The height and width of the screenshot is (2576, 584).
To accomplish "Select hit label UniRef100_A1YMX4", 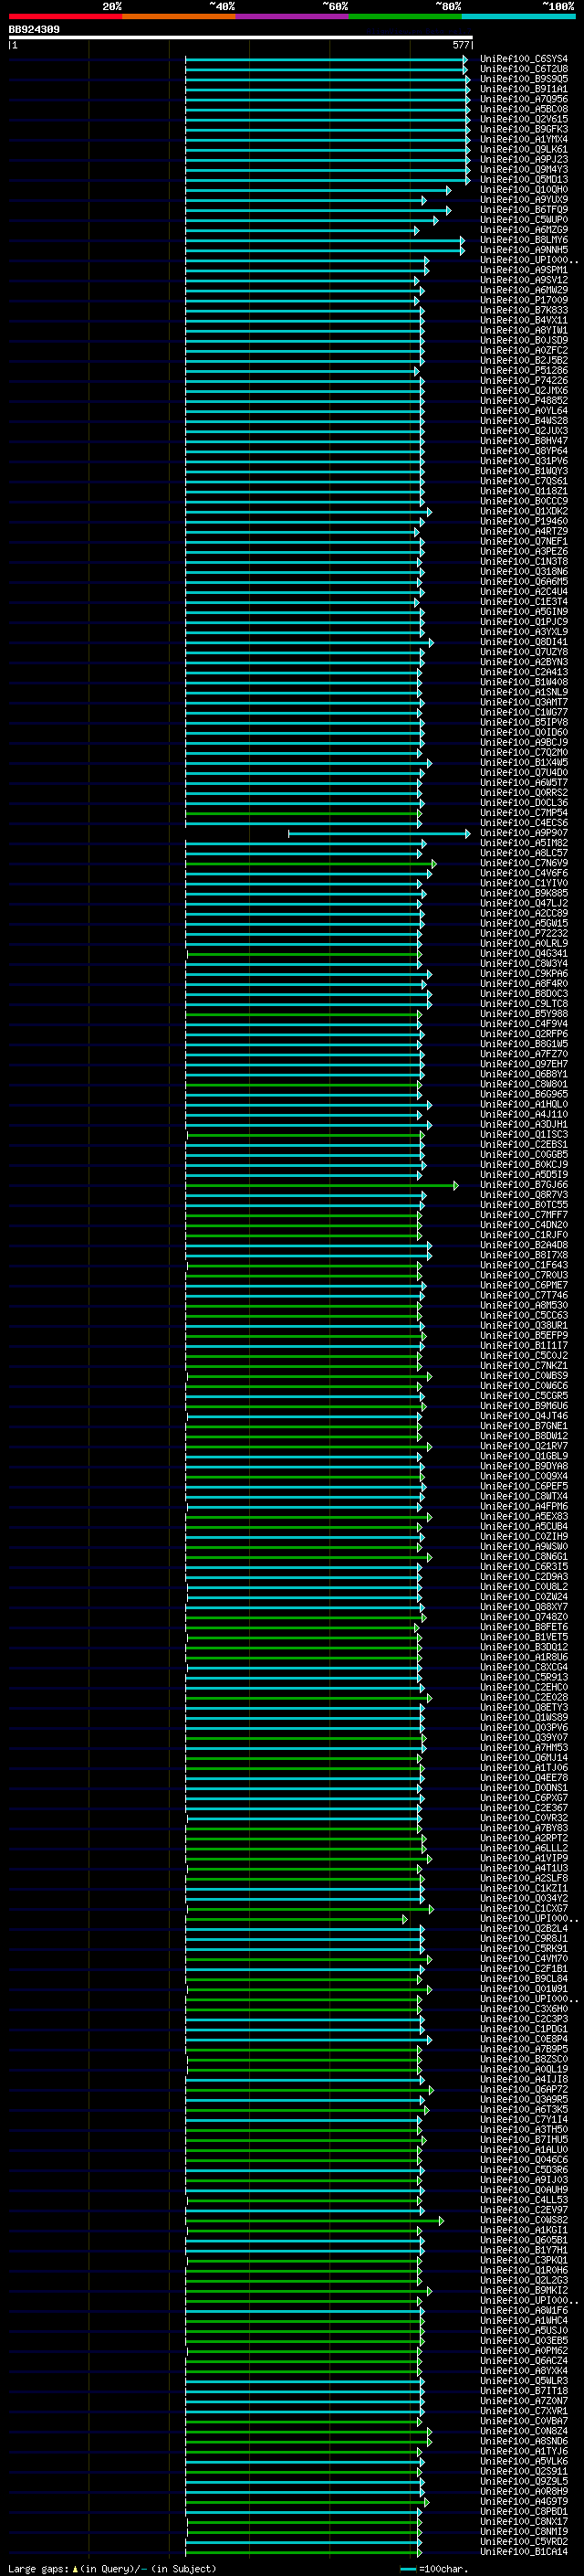I will click(524, 139).
